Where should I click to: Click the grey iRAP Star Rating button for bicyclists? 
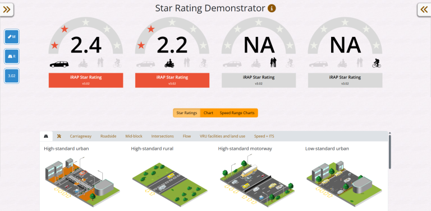[345, 80]
